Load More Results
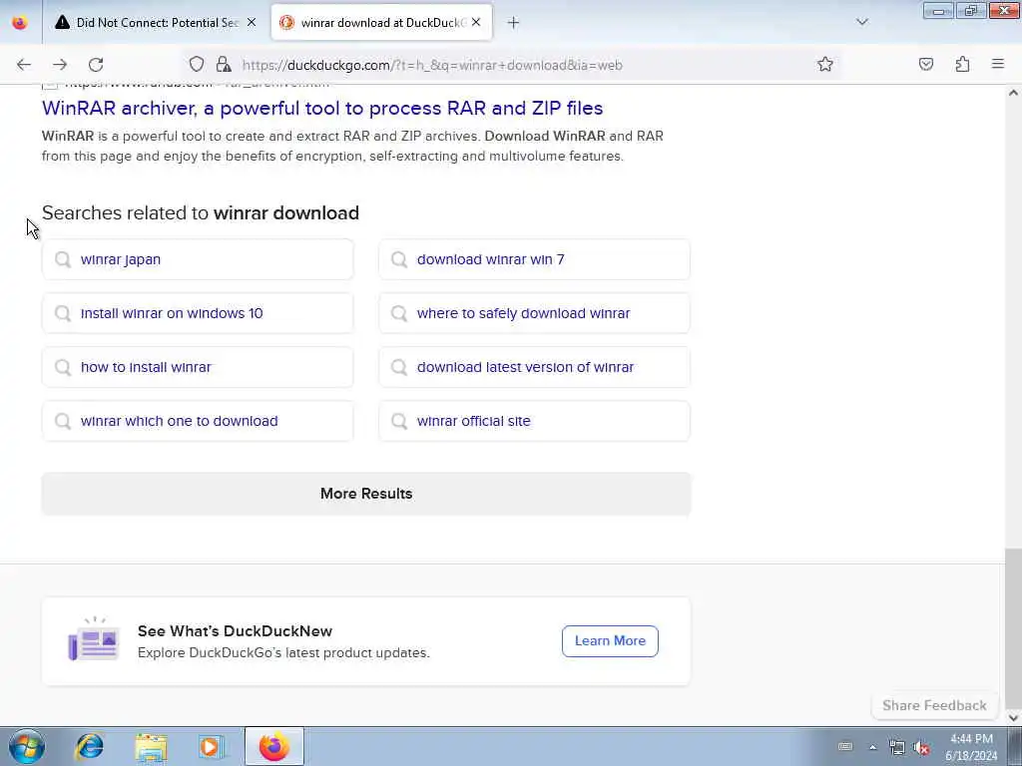 [x=366, y=494]
